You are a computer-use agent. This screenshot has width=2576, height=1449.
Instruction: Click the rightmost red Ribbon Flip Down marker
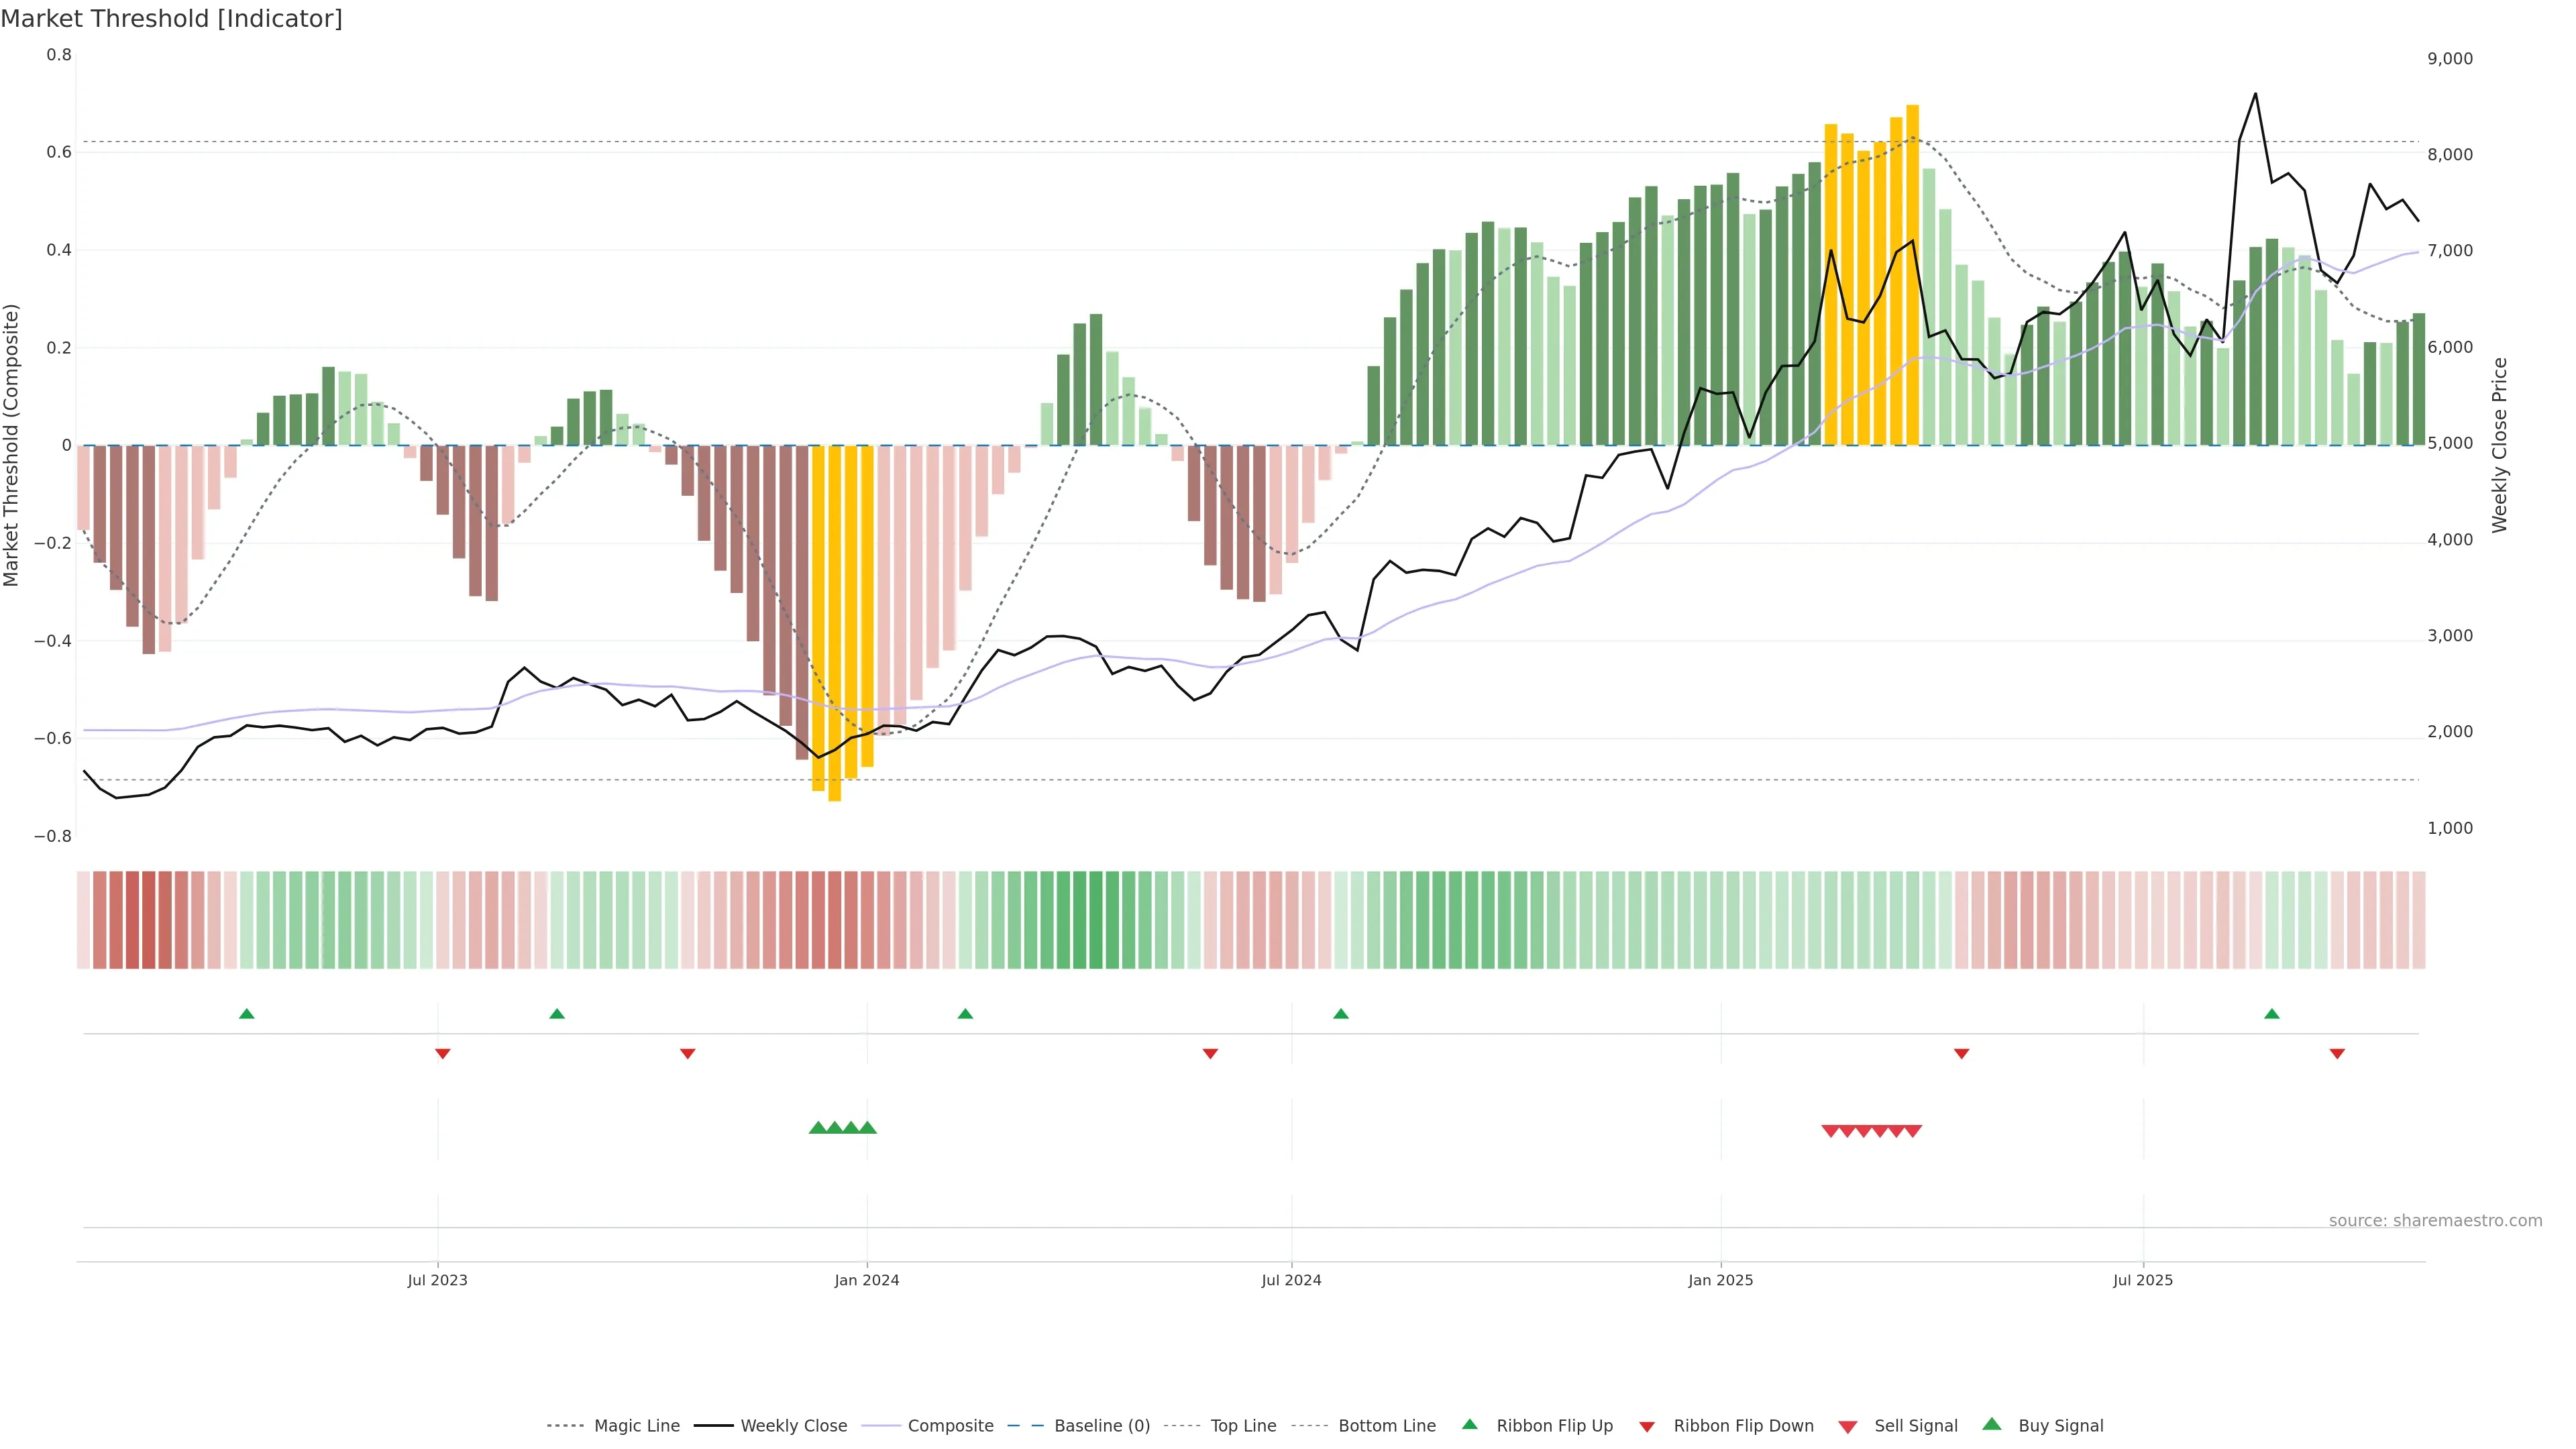[x=2337, y=1053]
